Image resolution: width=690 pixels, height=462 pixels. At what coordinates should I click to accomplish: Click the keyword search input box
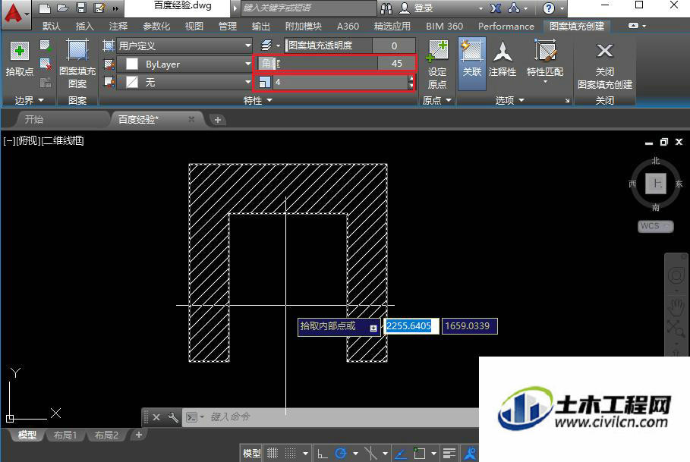point(308,8)
